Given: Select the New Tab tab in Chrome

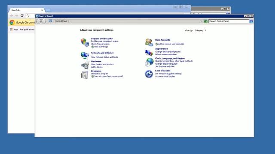Looking at the screenshot, I should (26, 10).
